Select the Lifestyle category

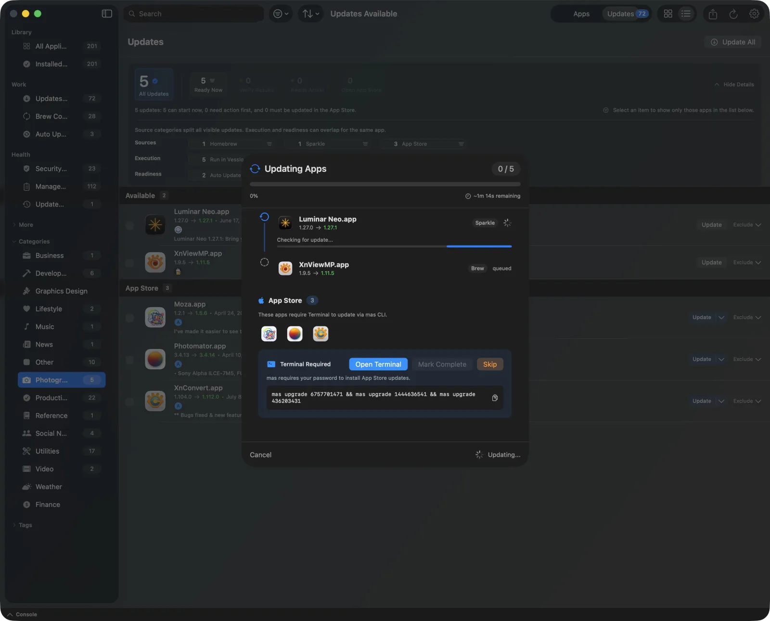[62, 309]
